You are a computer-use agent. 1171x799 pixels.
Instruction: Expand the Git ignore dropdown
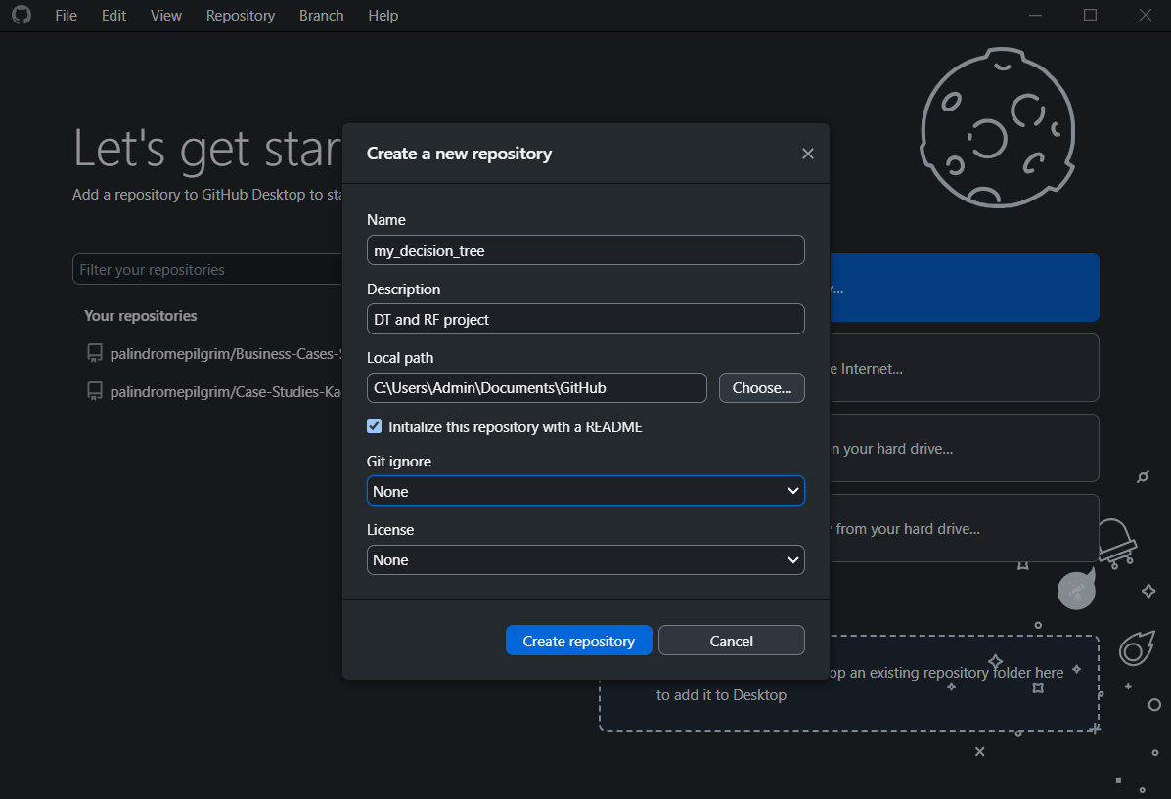[x=585, y=491]
